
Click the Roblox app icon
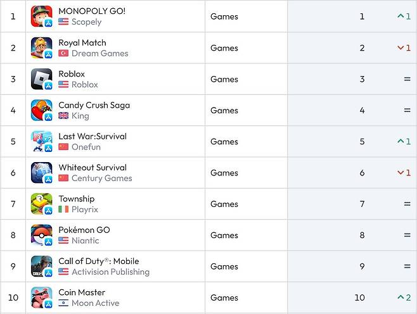pos(41,79)
